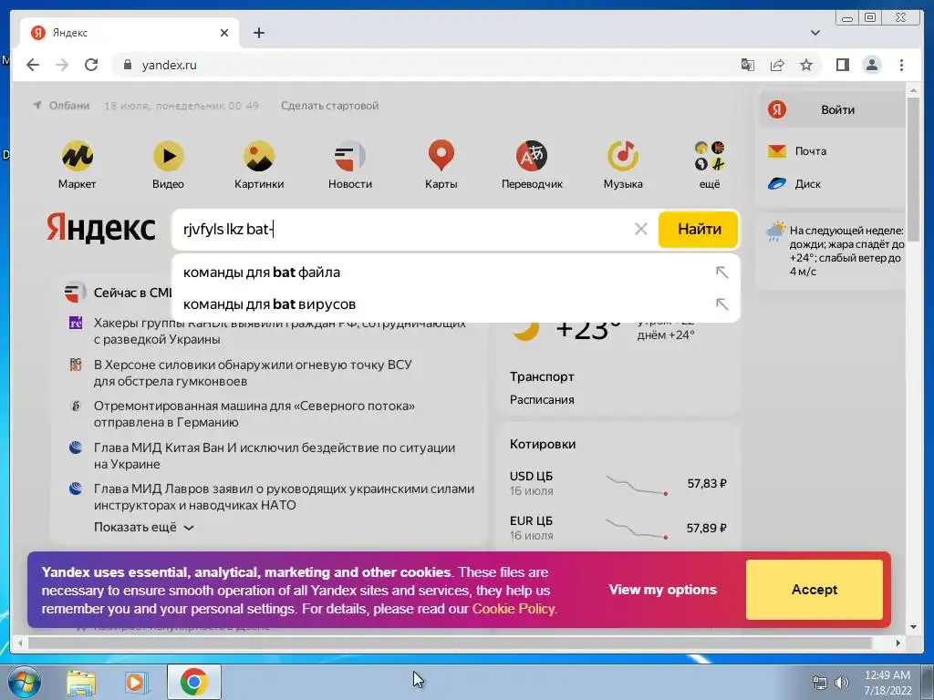Click the translate page icon in address bar
Viewport: 934px width, 700px height.
click(x=748, y=65)
